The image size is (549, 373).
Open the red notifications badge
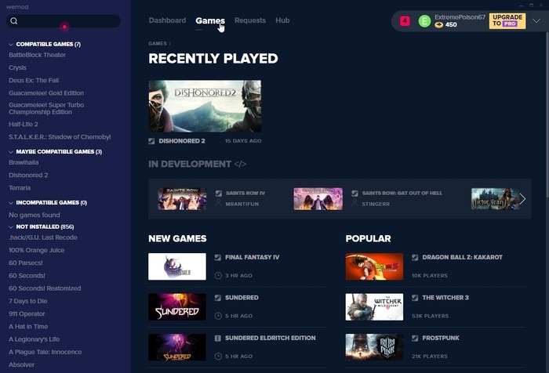pos(405,21)
